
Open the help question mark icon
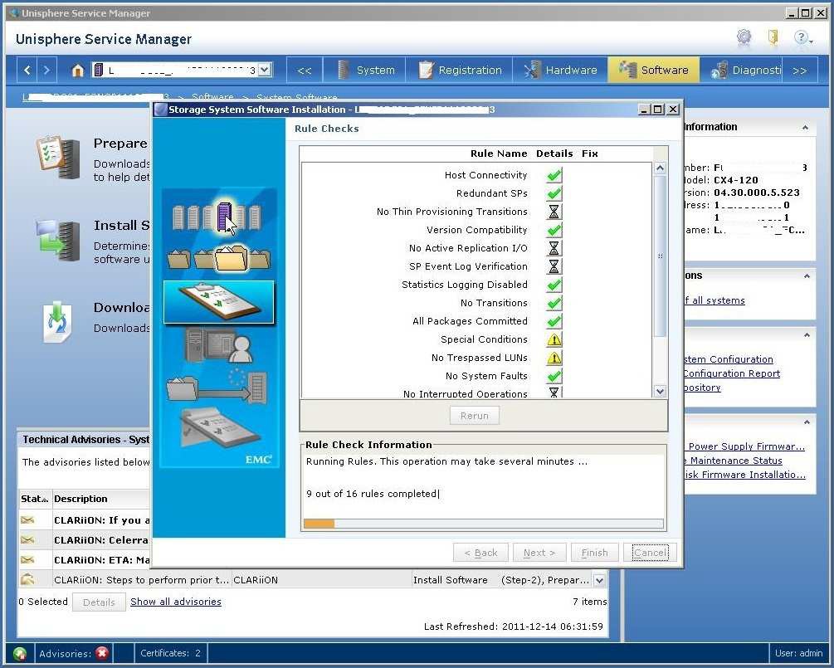pos(801,37)
